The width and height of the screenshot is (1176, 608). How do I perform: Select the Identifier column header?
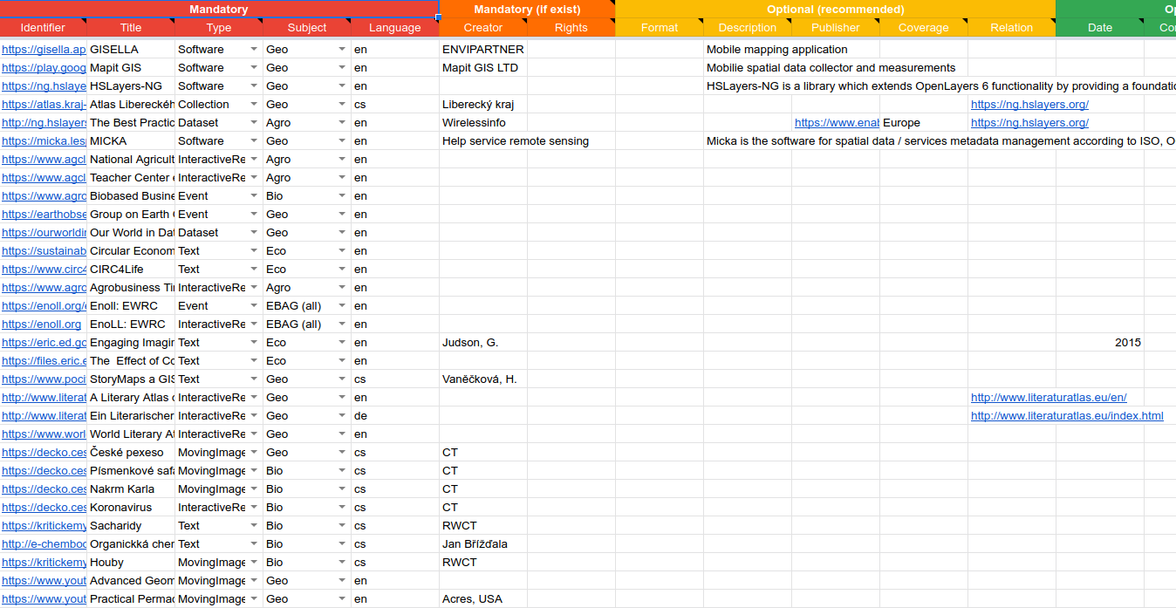point(43,28)
